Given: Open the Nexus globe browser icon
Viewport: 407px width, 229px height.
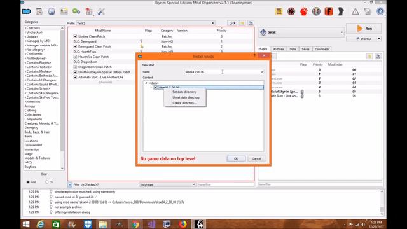Looking at the screenshot, I should coord(52,11).
